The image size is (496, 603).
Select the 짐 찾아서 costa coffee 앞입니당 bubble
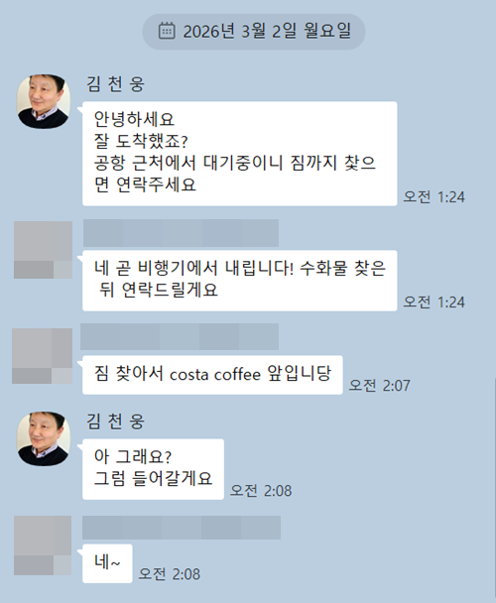coord(212,375)
